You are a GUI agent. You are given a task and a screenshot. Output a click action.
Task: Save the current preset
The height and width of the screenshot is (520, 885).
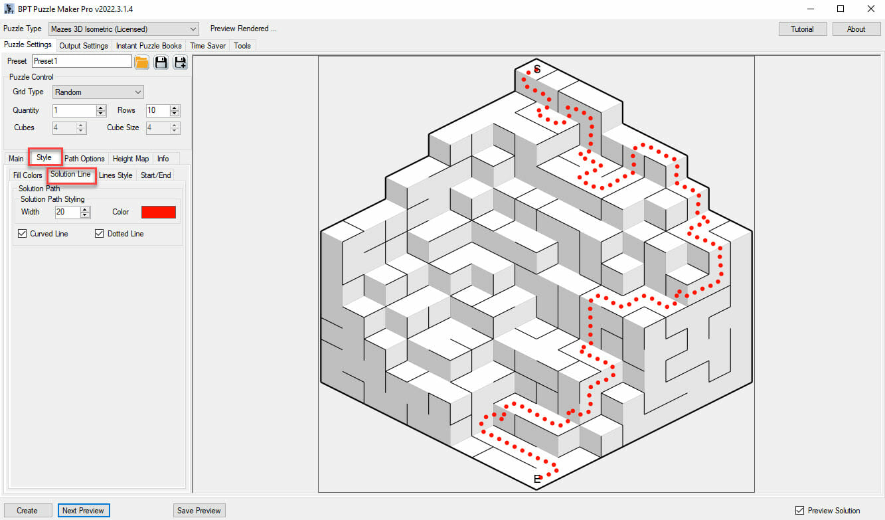coord(161,60)
